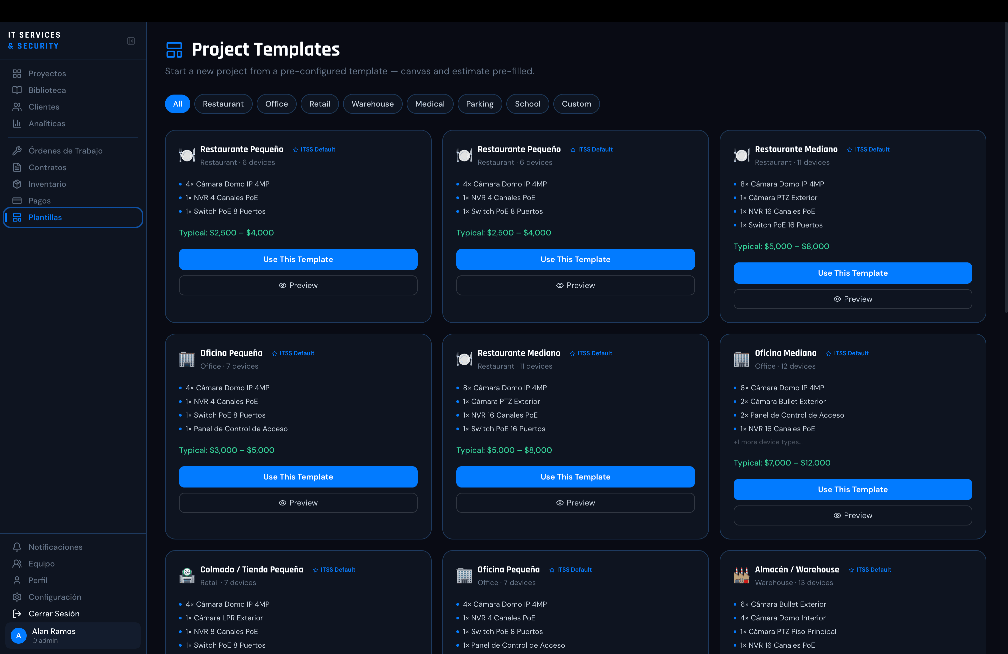Select the Plantillas sidebar item
The image size is (1008, 654).
[x=73, y=217]
